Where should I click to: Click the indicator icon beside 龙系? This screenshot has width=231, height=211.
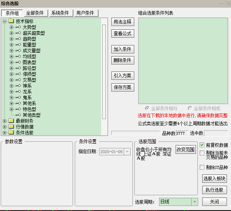(18, 92)
